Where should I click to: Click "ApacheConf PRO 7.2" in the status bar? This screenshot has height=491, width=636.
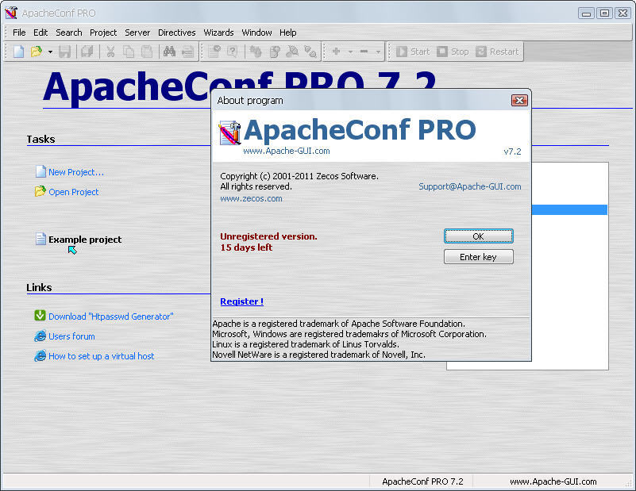pos(422,481)
